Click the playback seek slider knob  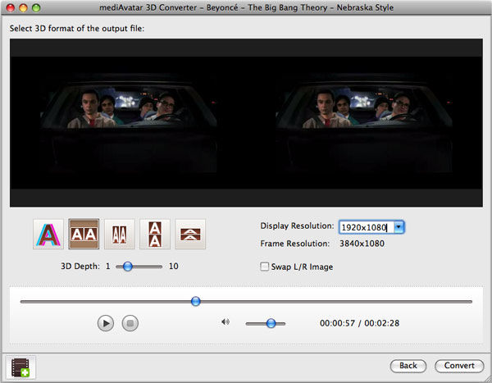click(x=195, y=301)
